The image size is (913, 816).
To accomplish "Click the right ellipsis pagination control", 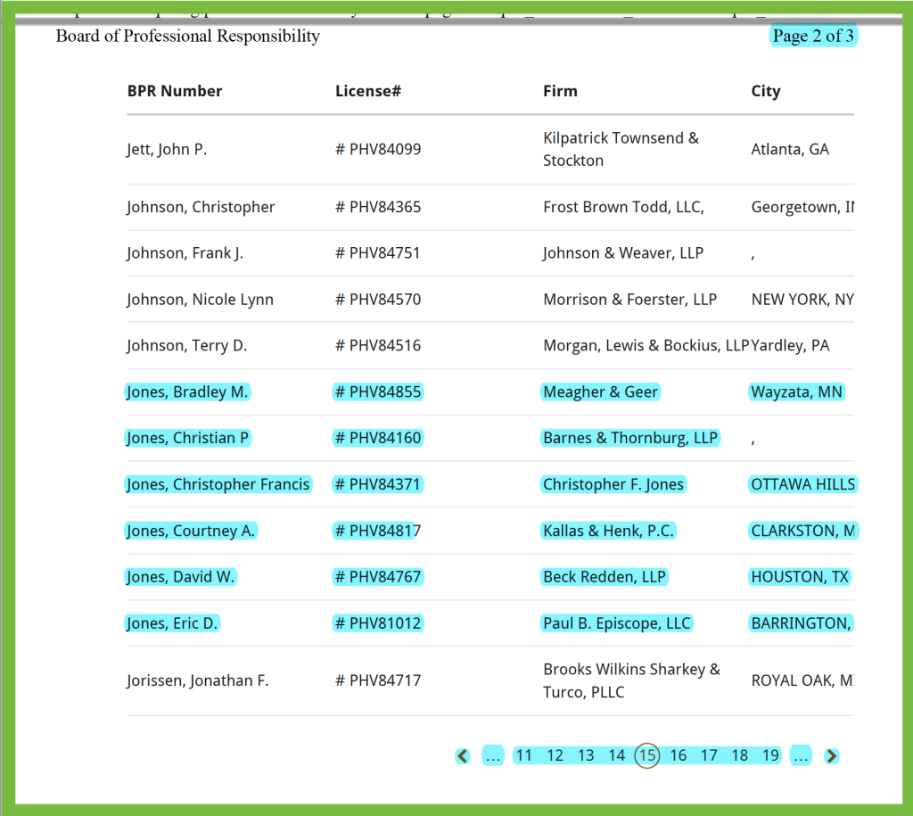I will (x=801, y=755).
